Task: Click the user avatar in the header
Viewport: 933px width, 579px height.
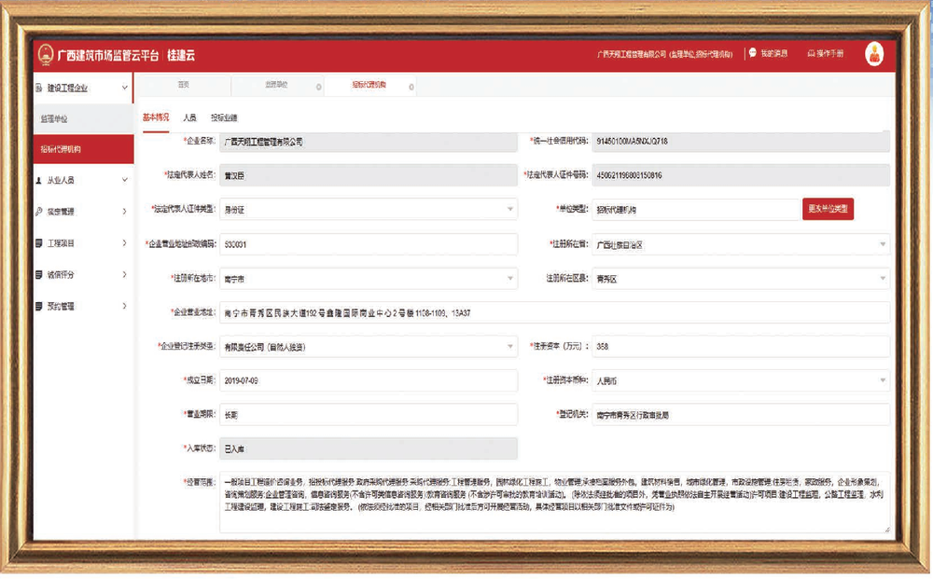Action: click(874, 54)
